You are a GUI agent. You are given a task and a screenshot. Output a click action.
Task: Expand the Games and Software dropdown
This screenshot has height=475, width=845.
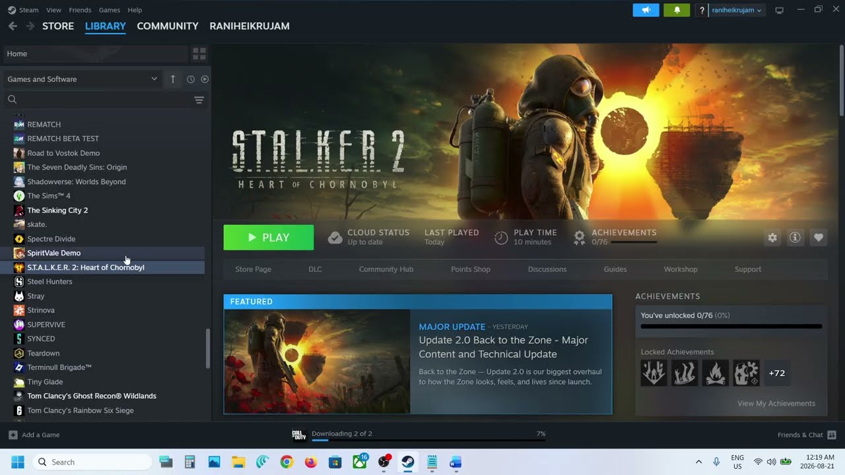[x=83, y=79]
